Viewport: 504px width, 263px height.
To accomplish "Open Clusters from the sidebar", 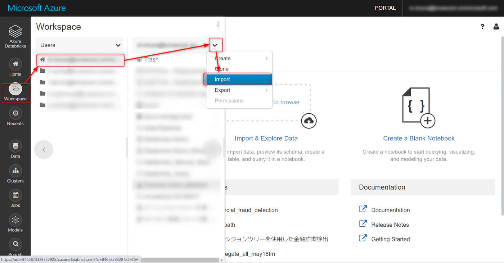I will tap(15, 174).
